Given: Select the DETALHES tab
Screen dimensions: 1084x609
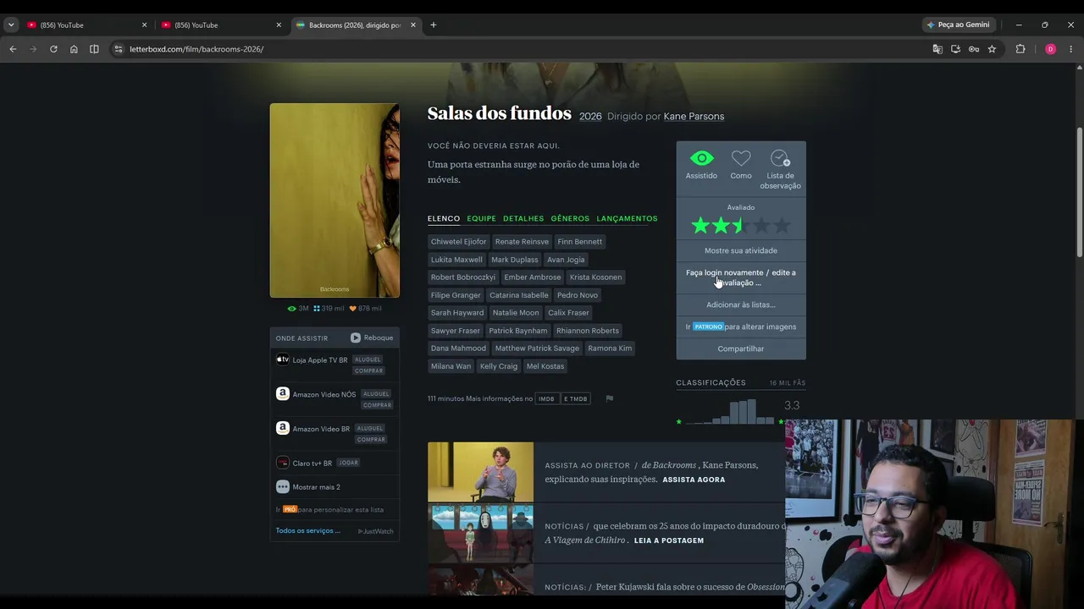Looking at the screenshot, I should click(523, 219).
